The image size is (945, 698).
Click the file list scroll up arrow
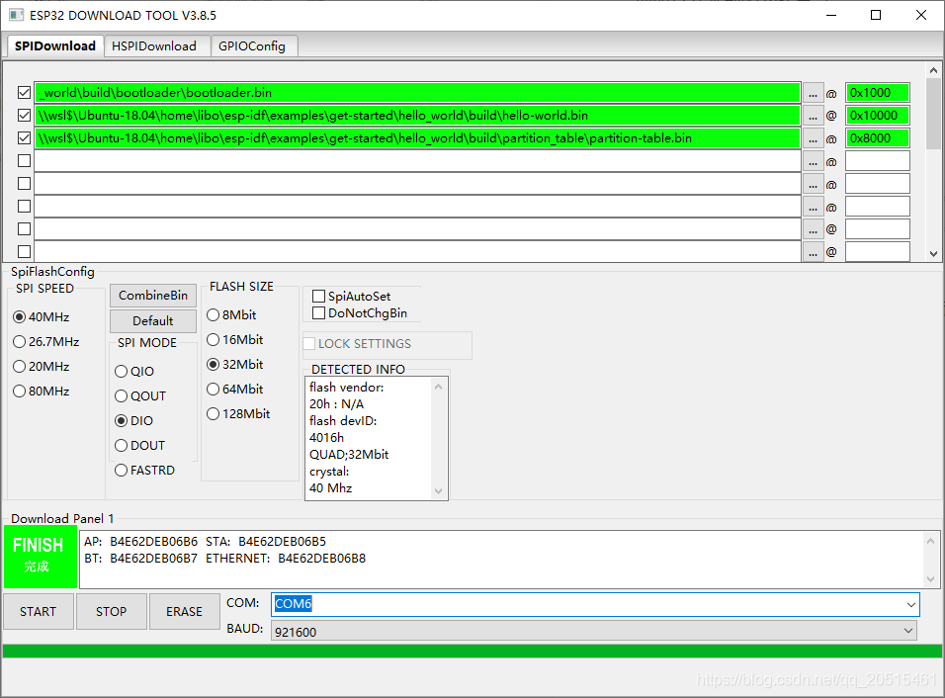click(933, 70)
